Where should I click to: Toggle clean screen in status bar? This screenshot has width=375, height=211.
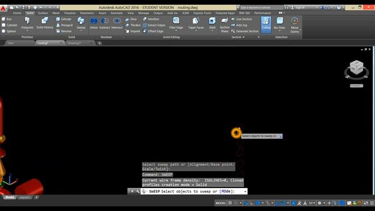pyautogui.click(x=366, y=203)
